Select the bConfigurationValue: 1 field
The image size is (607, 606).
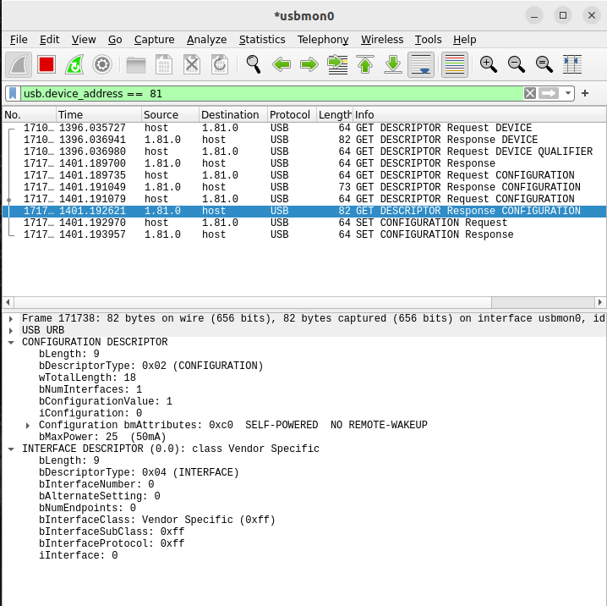106,401
